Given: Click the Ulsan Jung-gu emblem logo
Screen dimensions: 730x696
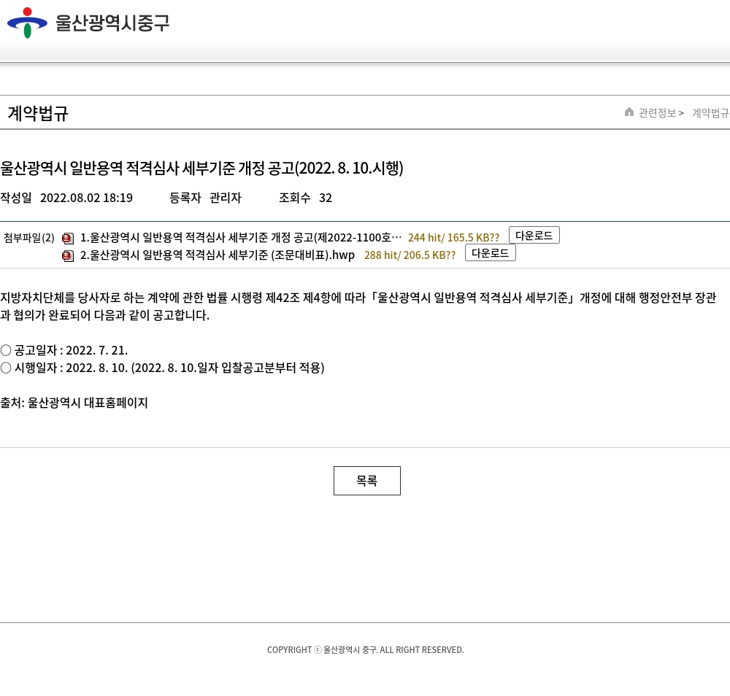Looking at the screenshot, I should pos(27,23).
